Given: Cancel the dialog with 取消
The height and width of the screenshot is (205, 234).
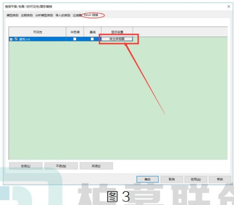Looking at the screenshot, I should pyautogui.click(x=172, y=179).
